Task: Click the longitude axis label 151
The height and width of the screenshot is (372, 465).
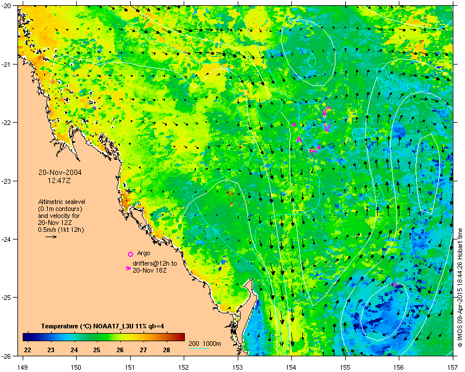Action: tap(130, 367)
